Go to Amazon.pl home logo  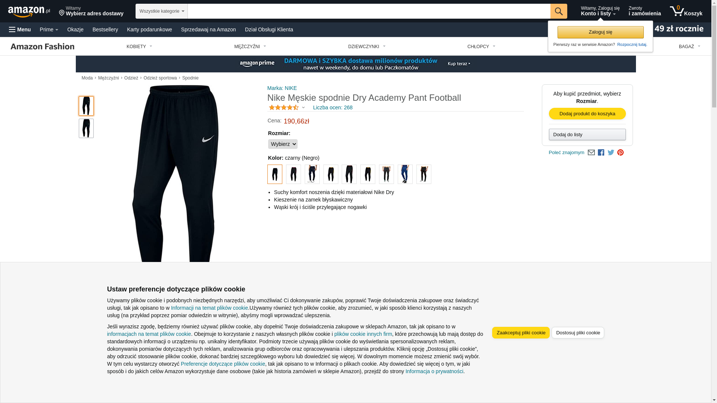[x=29, y=12]
